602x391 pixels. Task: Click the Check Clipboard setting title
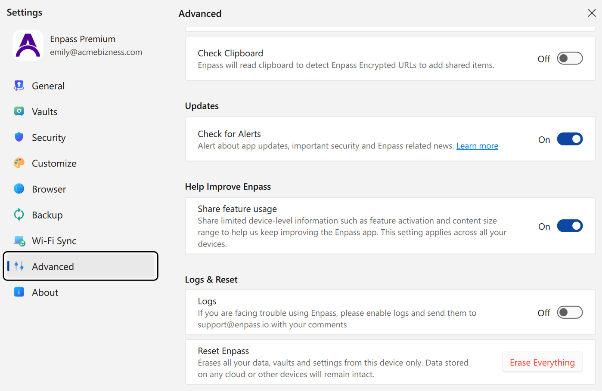pos(230,53)
